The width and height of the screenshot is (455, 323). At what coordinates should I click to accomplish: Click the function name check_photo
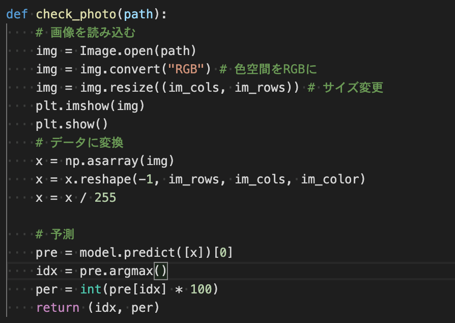[76, 15]
